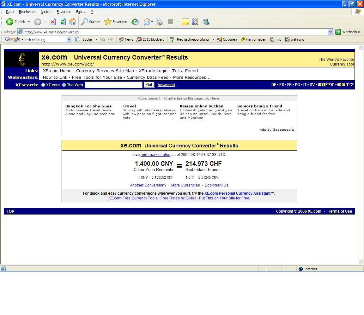This screenshot has width=364, height=315.
Task: Click the Google toolbar logo
Action: 13,39
